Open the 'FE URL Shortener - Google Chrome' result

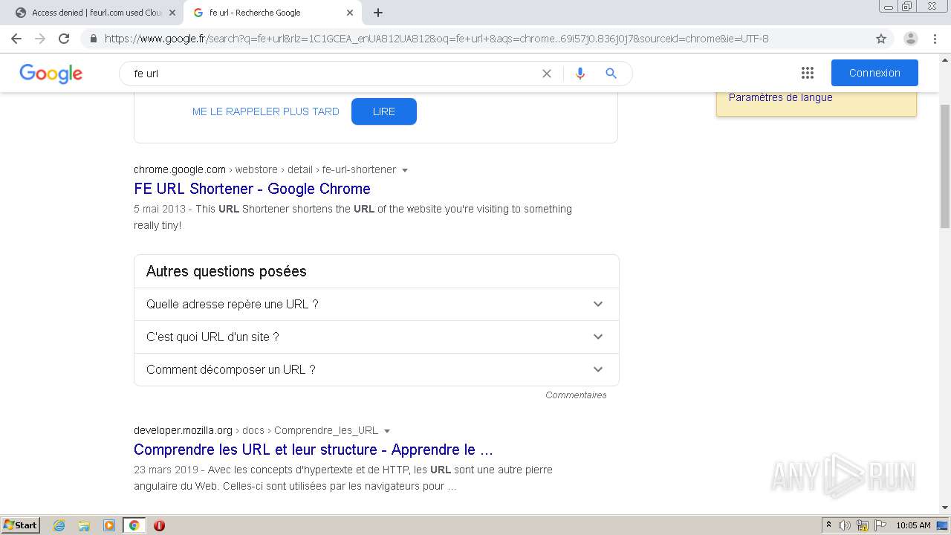(x=252, y=189)
